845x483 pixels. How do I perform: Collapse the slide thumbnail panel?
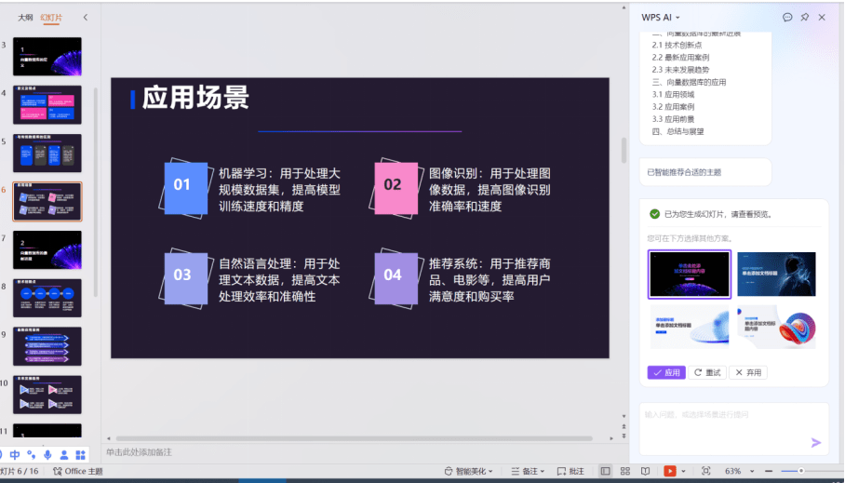[x=85, y=18]
